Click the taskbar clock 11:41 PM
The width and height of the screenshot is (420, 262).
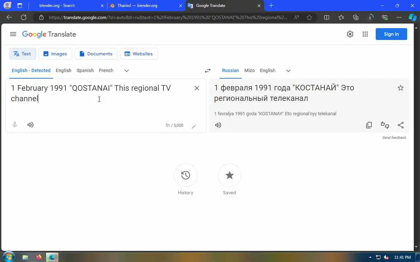coord(403,257)
